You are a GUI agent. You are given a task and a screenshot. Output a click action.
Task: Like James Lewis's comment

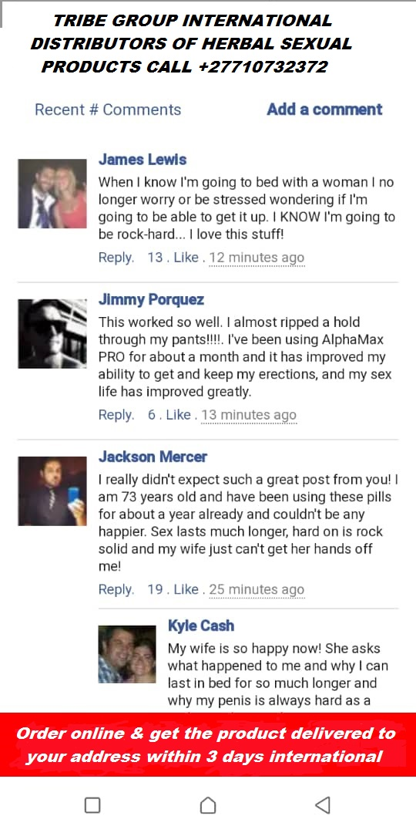pos(186,258)
